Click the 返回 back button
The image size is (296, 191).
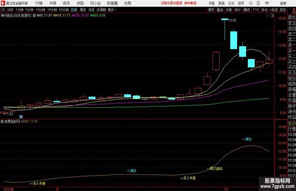[283, 10]
